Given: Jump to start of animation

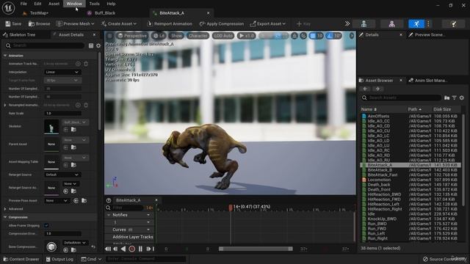Looking at the screenshot, I should [x=108, y=249].
